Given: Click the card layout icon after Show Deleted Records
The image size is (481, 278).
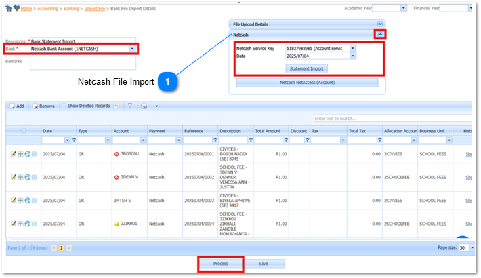Looking at the screenshot, I should [x=117, y=106].
